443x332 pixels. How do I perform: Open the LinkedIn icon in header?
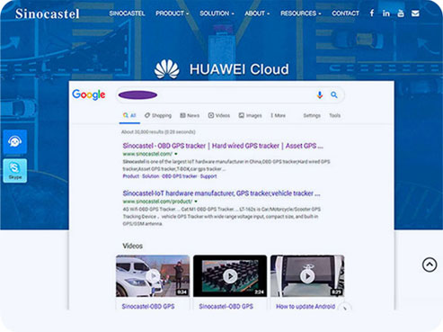click(x=386, y=13)
